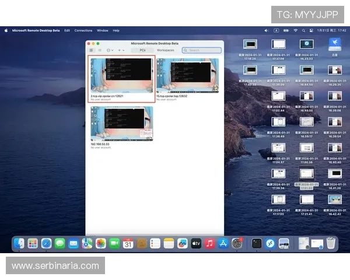Open the Window menu in menu bar

coord(102,30)
